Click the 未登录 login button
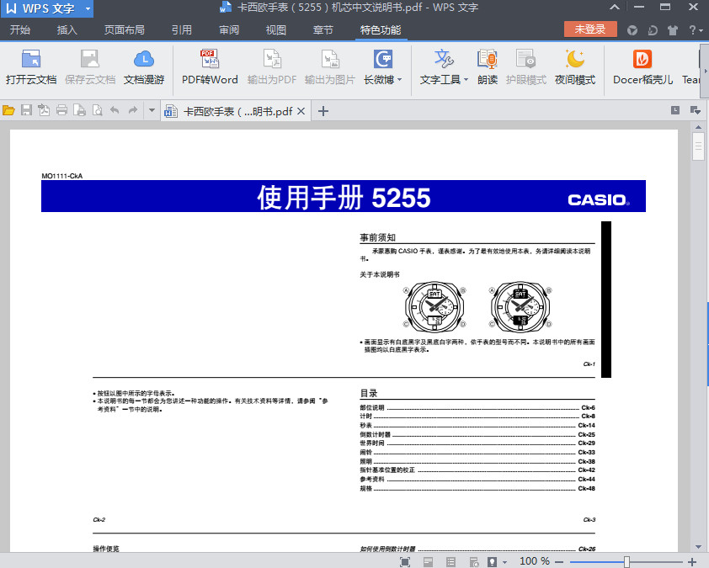This screenshot has height=568, width=709. click(x=590, y=29)
